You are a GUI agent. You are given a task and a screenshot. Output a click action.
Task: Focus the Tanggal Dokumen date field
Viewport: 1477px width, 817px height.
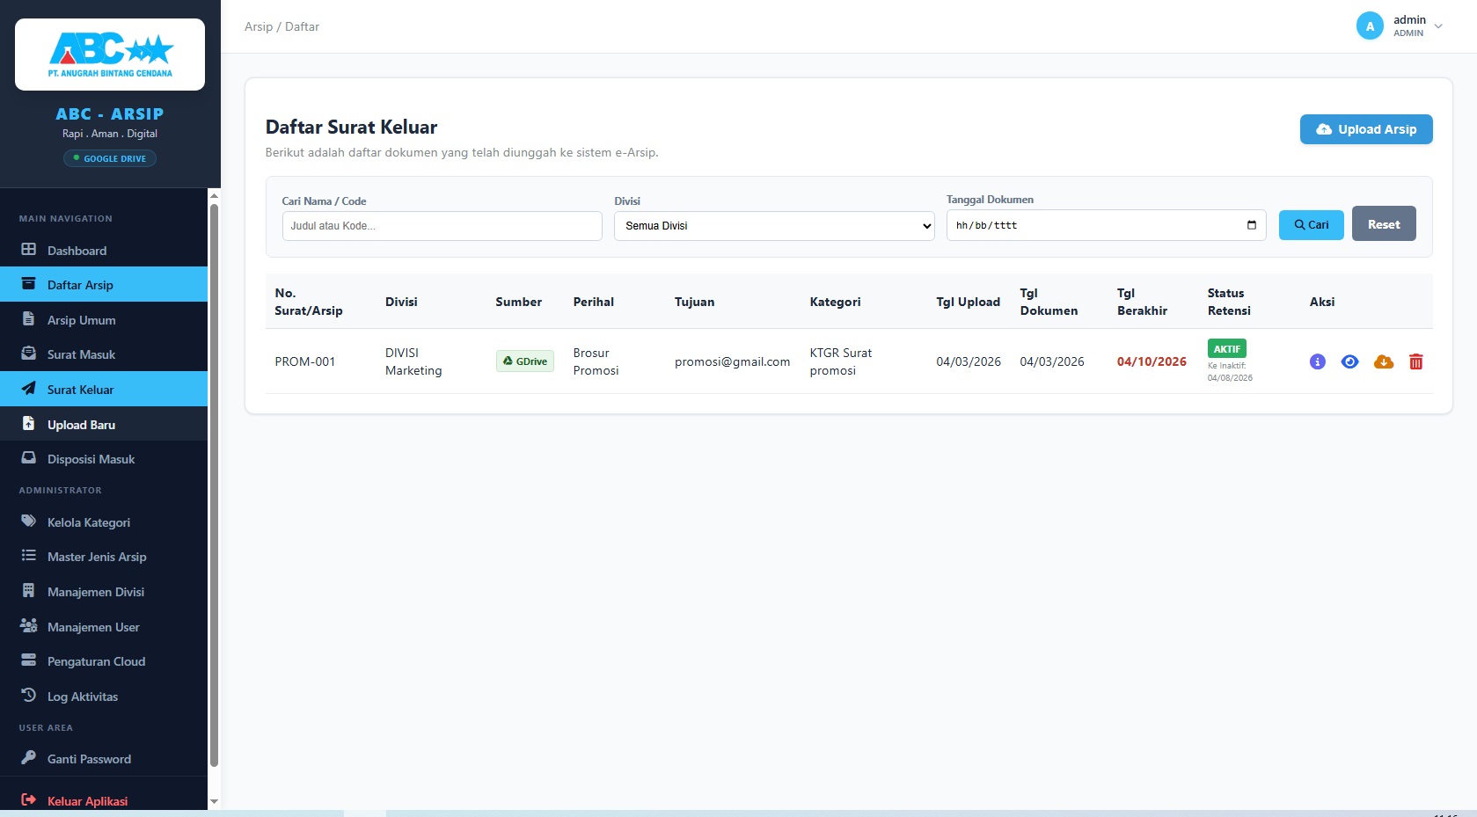(x=1106, y=225)
